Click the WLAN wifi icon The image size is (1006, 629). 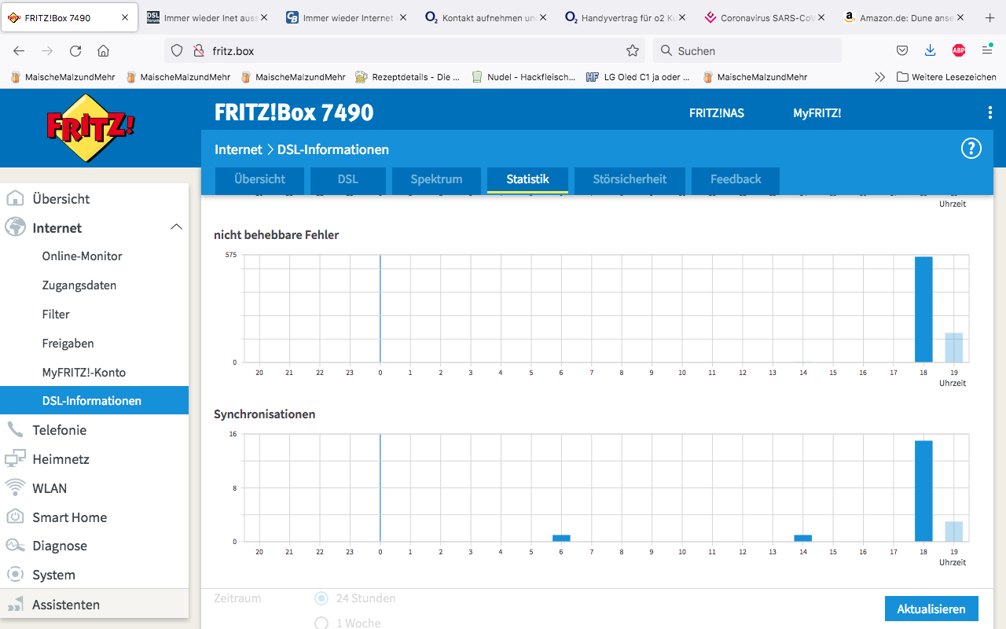(x=15, y=487)
